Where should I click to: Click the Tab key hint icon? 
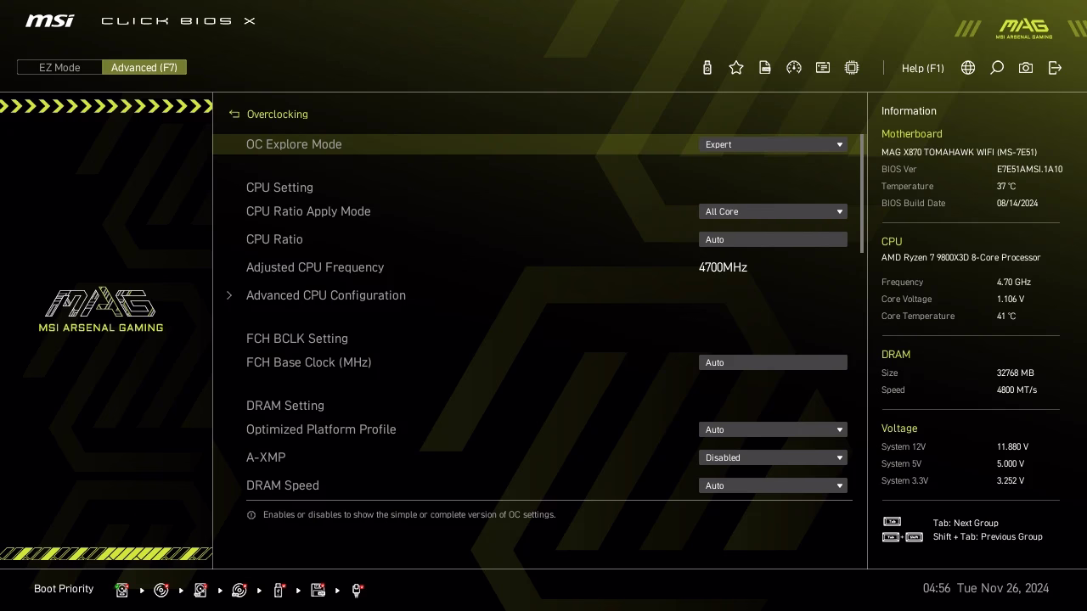(892, 522)
